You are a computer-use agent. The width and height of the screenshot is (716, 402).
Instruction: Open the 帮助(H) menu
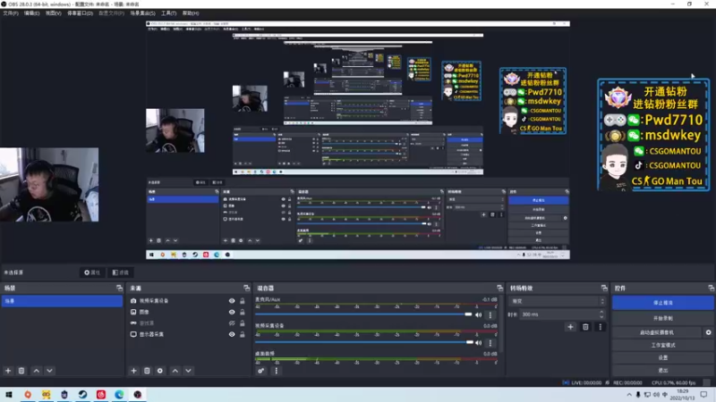point(191,13)
